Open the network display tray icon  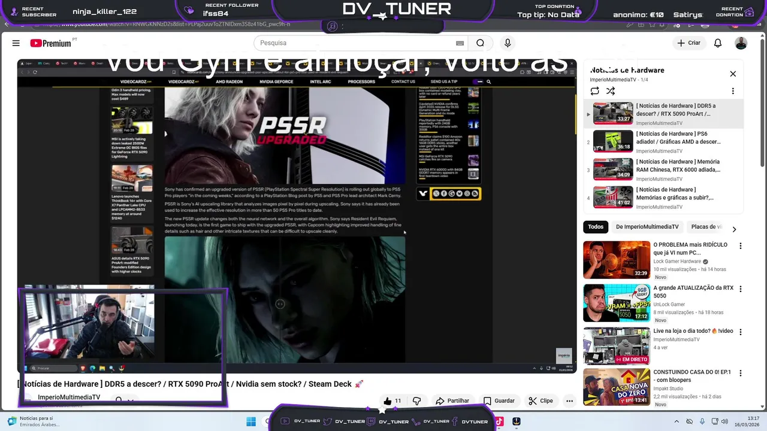tap(715, 421)
